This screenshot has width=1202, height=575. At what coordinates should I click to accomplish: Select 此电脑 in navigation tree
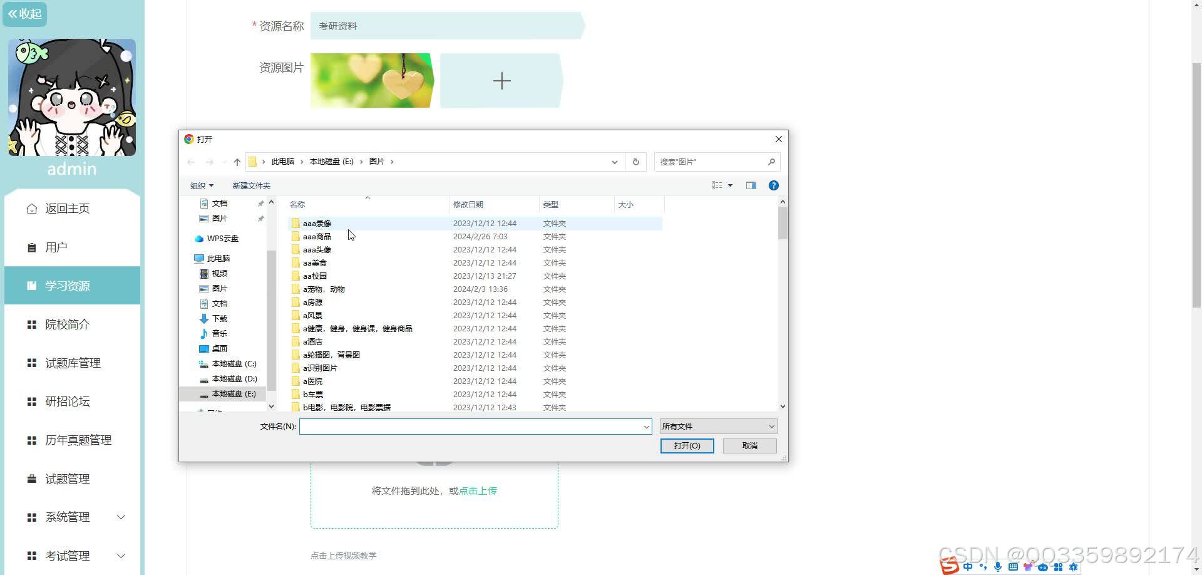tap(212, 259)
